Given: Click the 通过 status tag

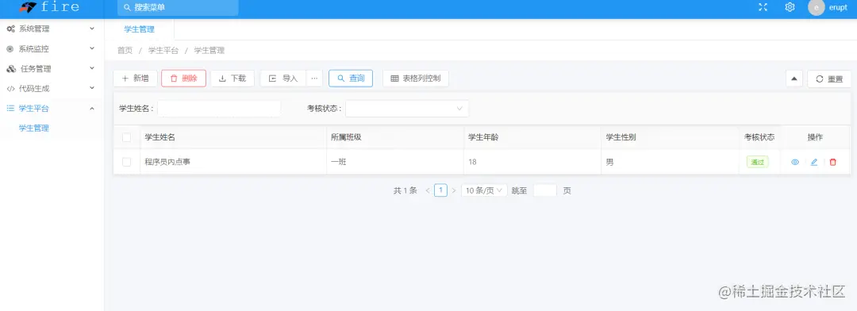Looking at the screenshot, I should (758, 162).
